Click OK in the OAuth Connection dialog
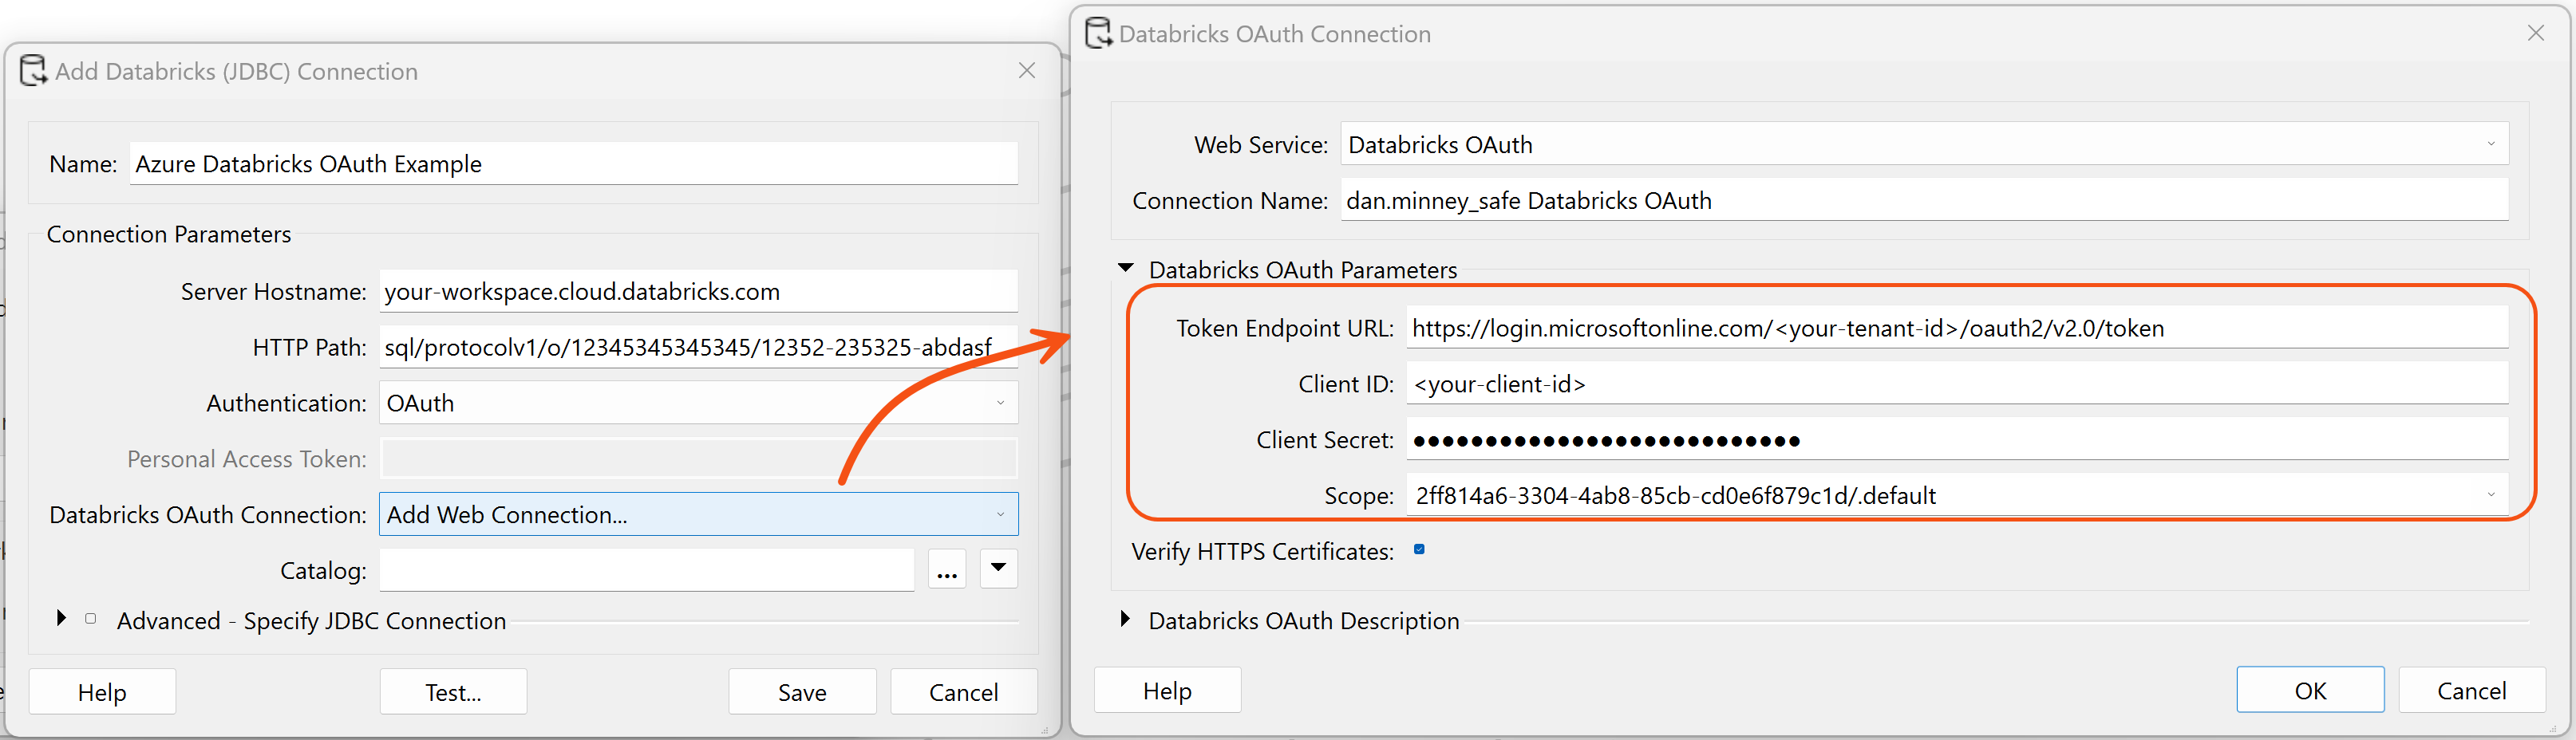Viewport: 2576px width, 740px height. [x=2310, y=691]
